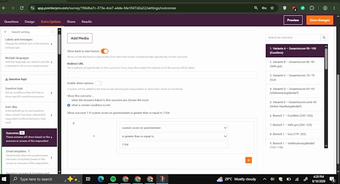Expand Multiple languages setting

pos(29,62)
